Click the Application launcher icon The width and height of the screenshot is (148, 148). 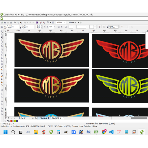tap(48, 23)
